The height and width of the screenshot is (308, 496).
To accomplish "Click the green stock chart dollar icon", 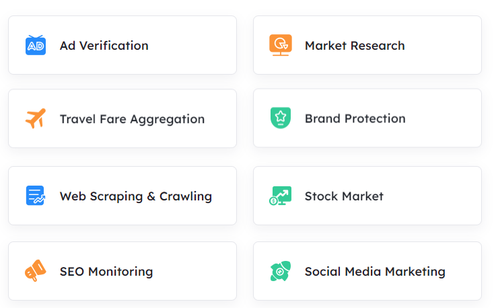I will click(280, 196).
